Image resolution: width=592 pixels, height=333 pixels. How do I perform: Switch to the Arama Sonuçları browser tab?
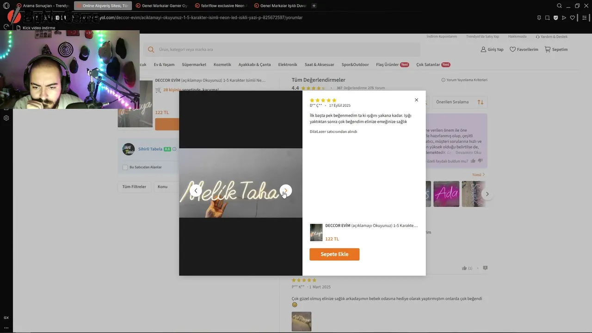tap(43, 6)
